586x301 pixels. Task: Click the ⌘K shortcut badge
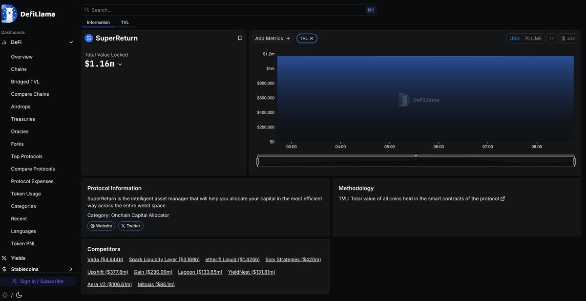pyautogui.click(x=371, y=10)
